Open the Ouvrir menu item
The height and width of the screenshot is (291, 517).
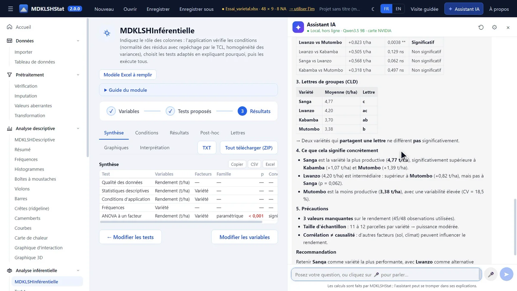click(130, 9)
